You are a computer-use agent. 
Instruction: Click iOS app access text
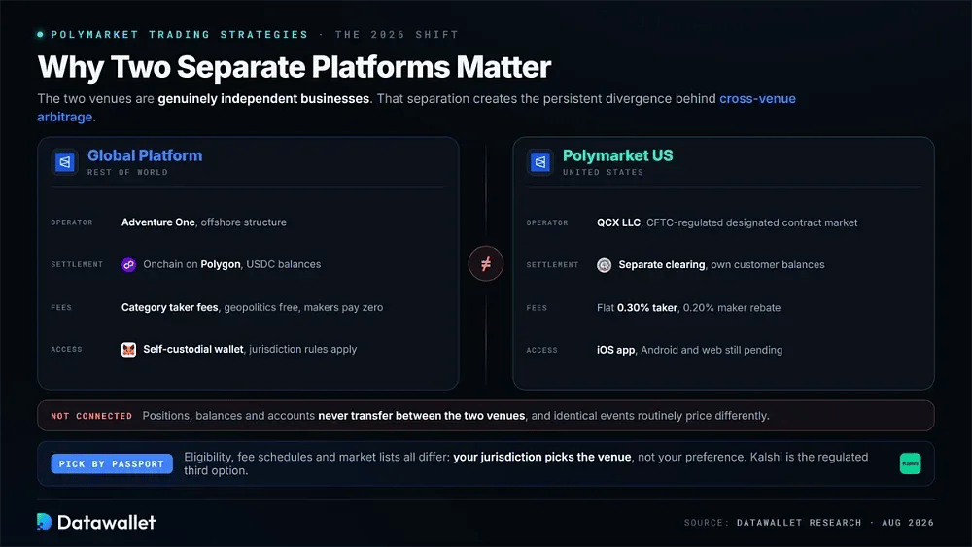[x=615, y=350]
